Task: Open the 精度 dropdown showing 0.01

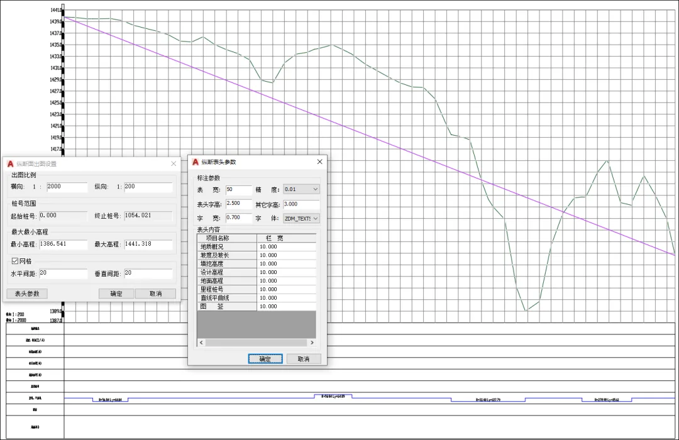Action: pos(301,189)
